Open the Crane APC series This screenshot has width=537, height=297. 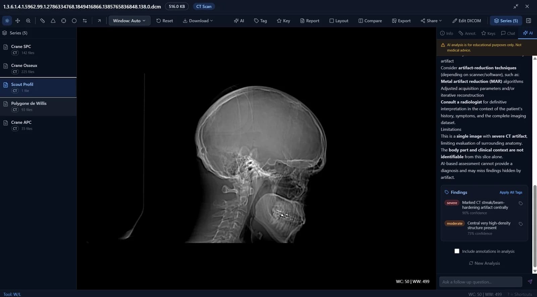tap(38, 125)
